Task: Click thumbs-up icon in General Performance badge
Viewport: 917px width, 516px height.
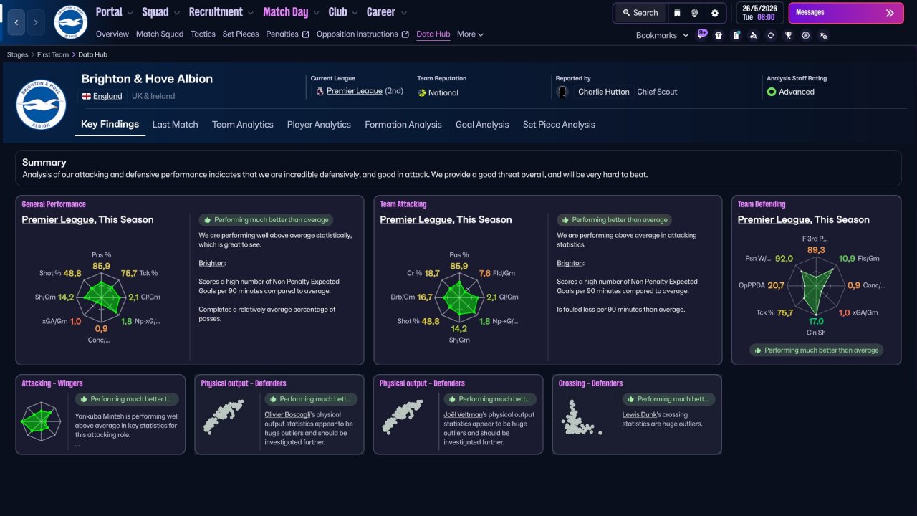Action: (207, 220)
